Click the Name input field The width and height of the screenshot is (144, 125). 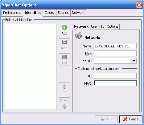click(x=115, y=46)
